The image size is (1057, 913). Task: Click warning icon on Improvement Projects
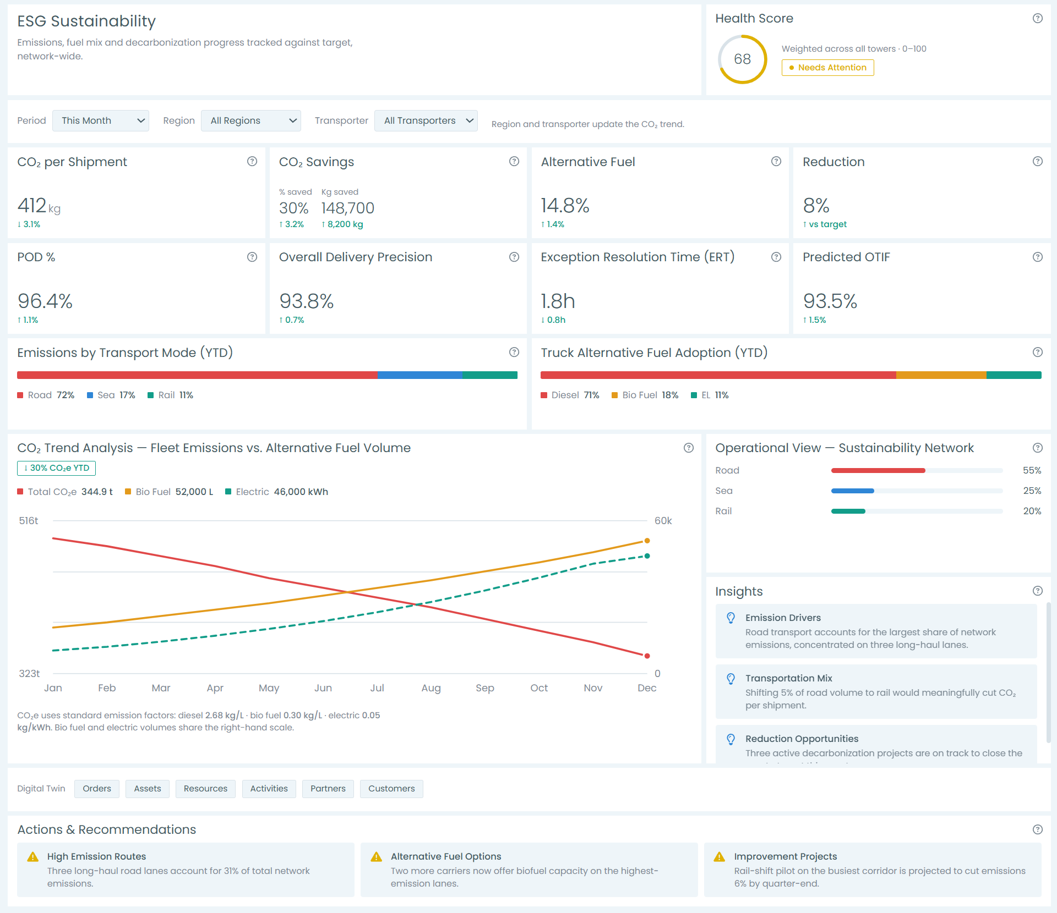coord(720,857)
